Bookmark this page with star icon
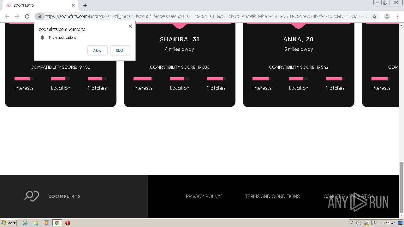Image resolution: width=404 pixels, height=227 pixels. pyautogui.click(x=374, y=16)
